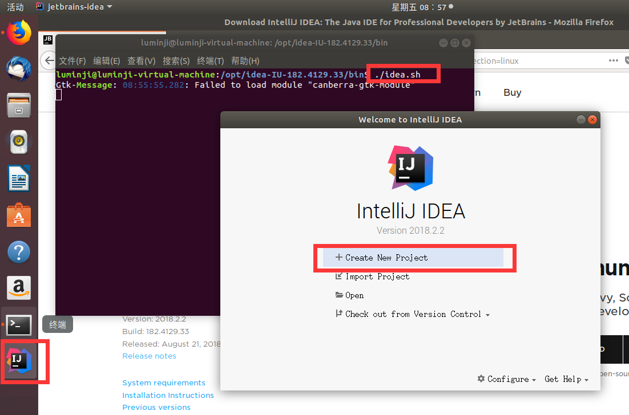Click the gear icon beside Configure
Image resolution: width=629 pixels, height=415 pixels.
pos(481,379)
